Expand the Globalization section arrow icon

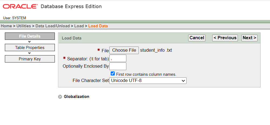coord(60,97)
